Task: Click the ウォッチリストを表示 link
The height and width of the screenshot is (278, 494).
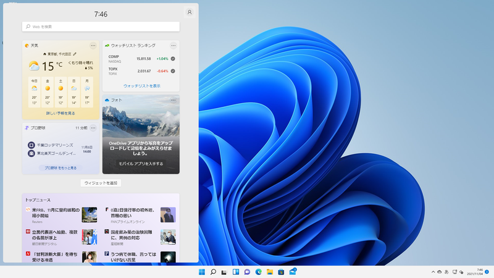Action: [x=142, y=86]
